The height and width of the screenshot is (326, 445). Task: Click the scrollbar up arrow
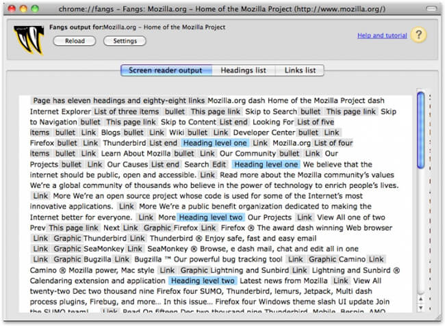pyautogui.click(x=421, y=299)
